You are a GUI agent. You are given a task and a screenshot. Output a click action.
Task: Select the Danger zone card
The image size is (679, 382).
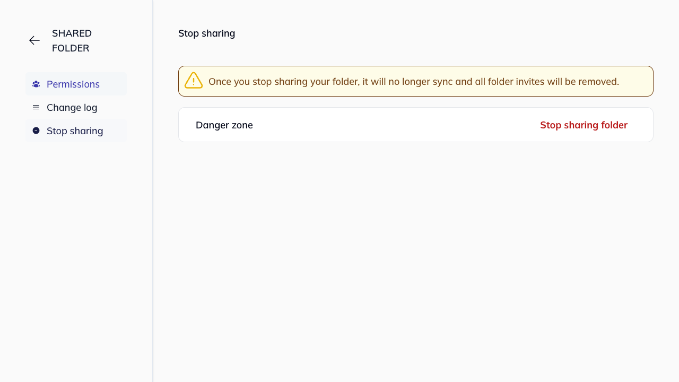(x=415, y=125)
